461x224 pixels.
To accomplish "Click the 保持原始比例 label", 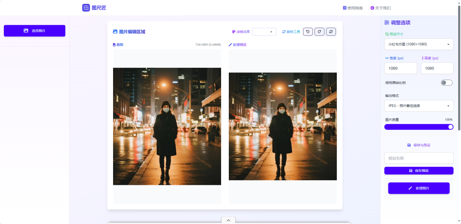I will pos(395,83).
